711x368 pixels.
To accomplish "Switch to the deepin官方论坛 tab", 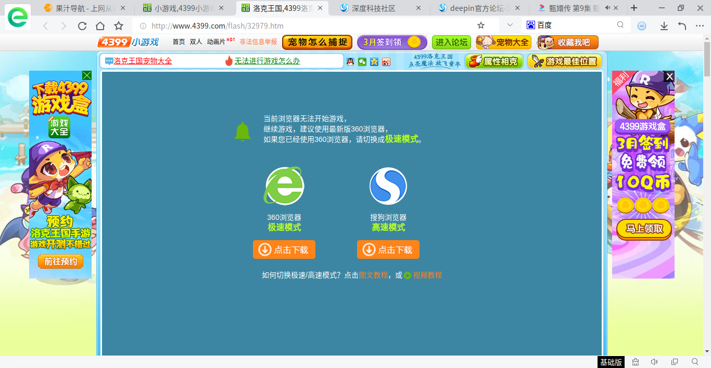I will [479, 8].
